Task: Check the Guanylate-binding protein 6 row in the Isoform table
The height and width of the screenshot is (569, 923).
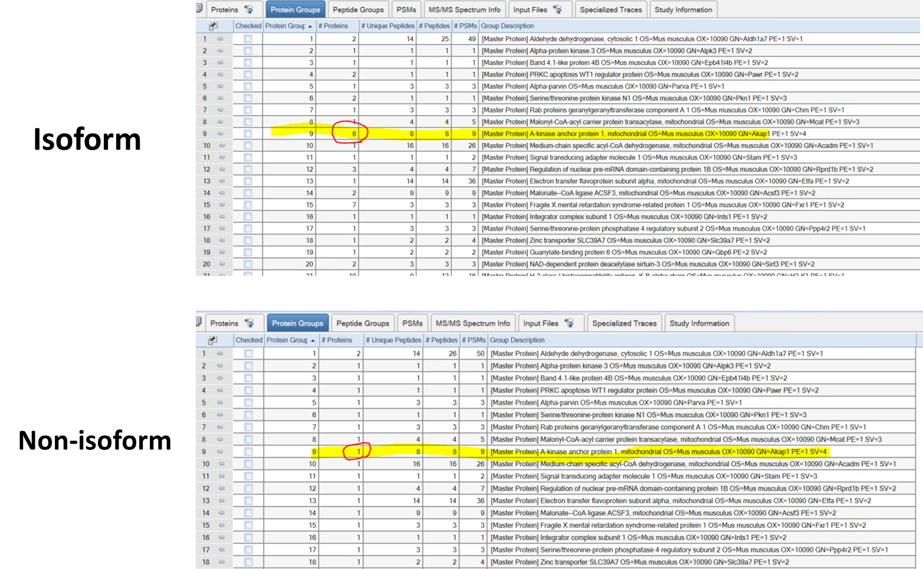Action: [248, 252]
